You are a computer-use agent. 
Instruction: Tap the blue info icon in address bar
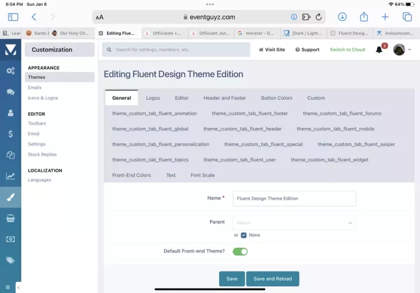(294, 17)
